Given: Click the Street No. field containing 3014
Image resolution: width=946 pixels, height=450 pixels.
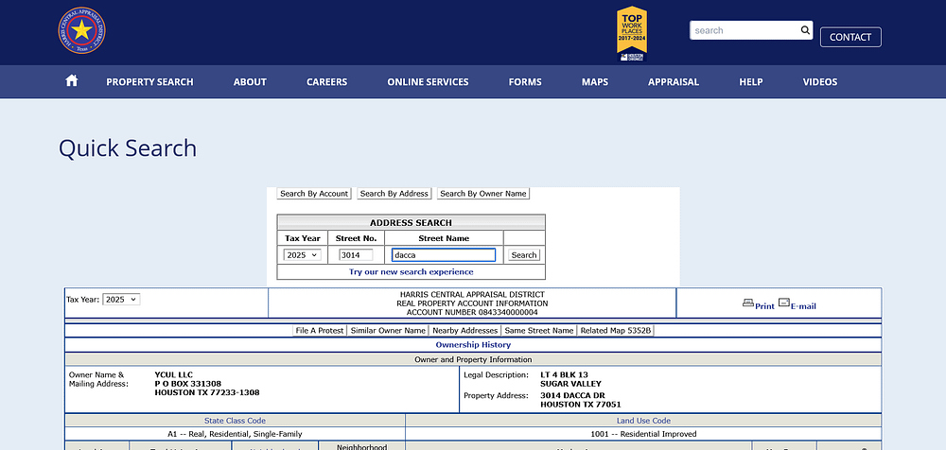Looking at the screenshot, I should [x=356, y=255].
